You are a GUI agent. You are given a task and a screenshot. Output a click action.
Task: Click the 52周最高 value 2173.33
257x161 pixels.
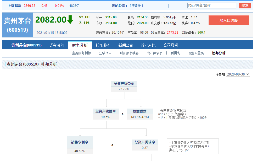click(x=172, y=33)
